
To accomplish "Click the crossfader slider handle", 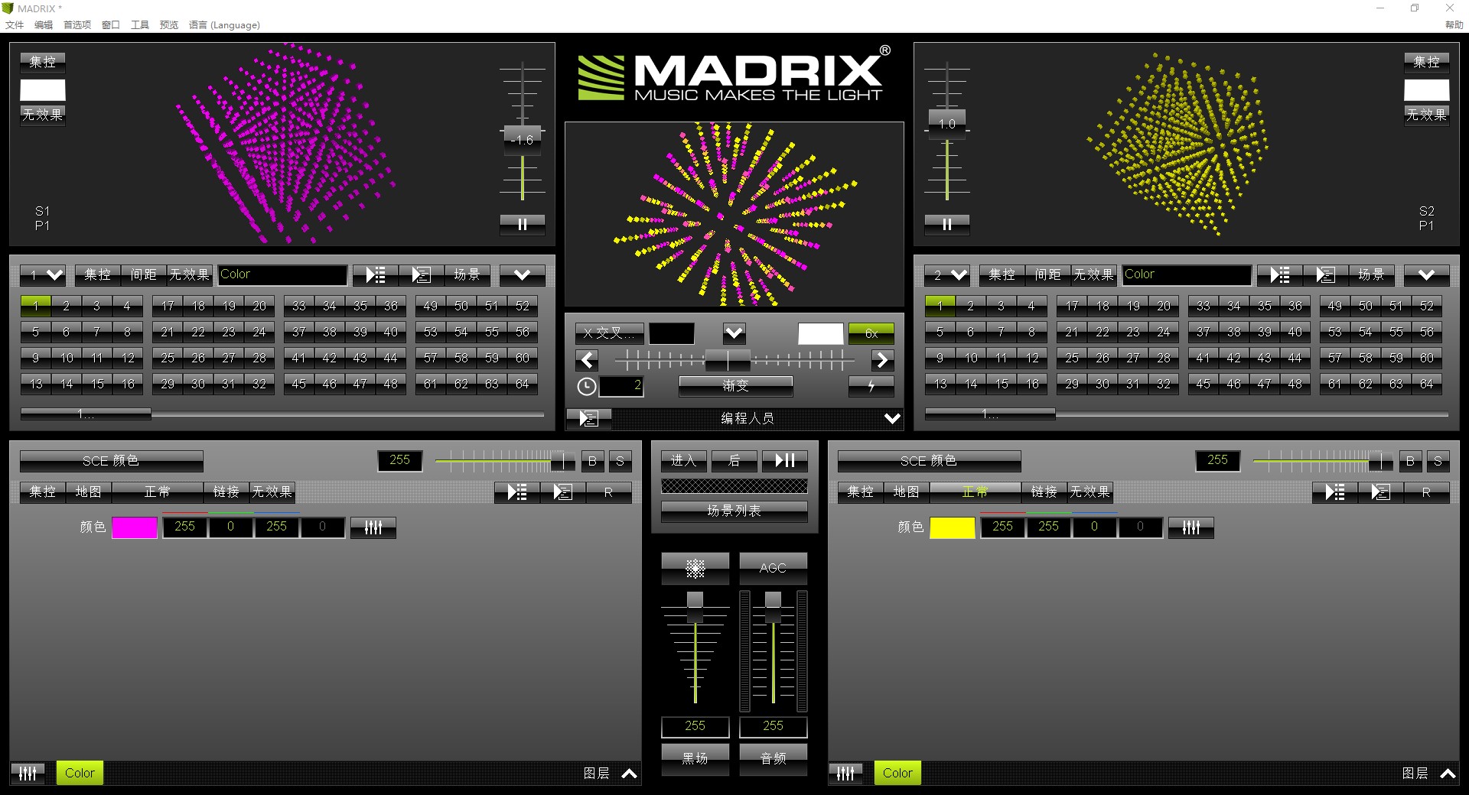I will [x=728, y=360].
